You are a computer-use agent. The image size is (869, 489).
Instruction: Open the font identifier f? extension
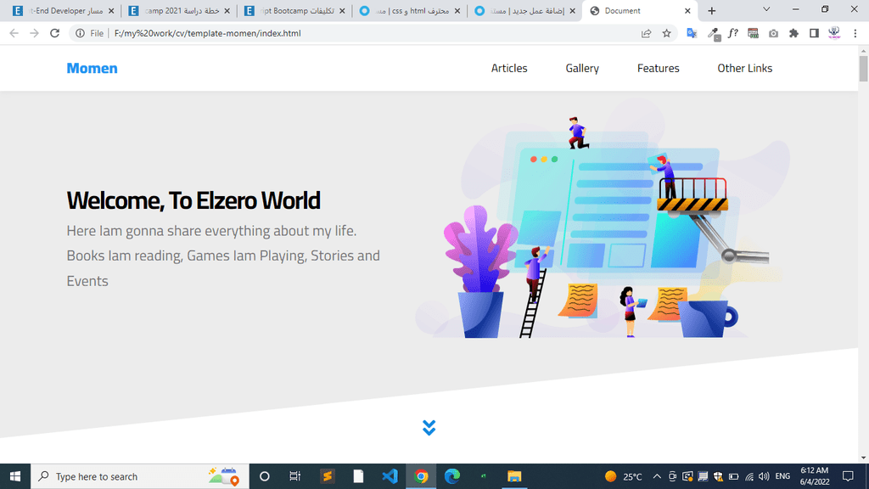(732, 33)
